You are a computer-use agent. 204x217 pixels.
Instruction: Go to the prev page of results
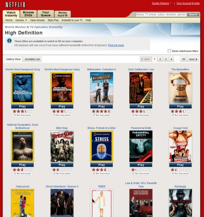[146, 59]
